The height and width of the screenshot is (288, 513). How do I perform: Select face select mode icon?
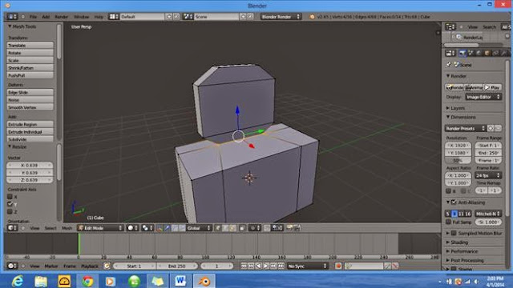point(232,228)
